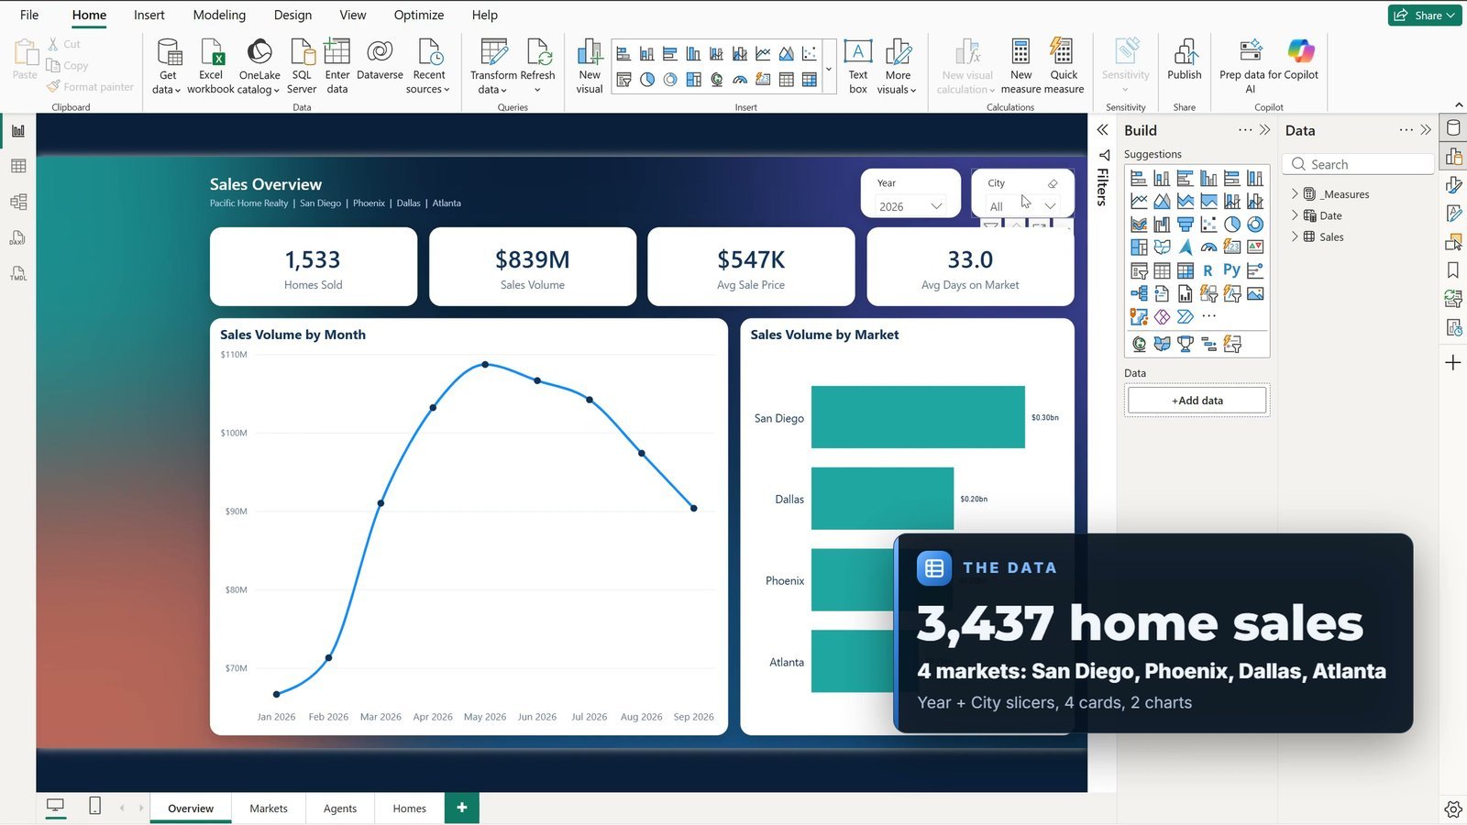1467x825 pixels.
Task: Switch to Table view in left sidebar
Action: tap(18, 166)
